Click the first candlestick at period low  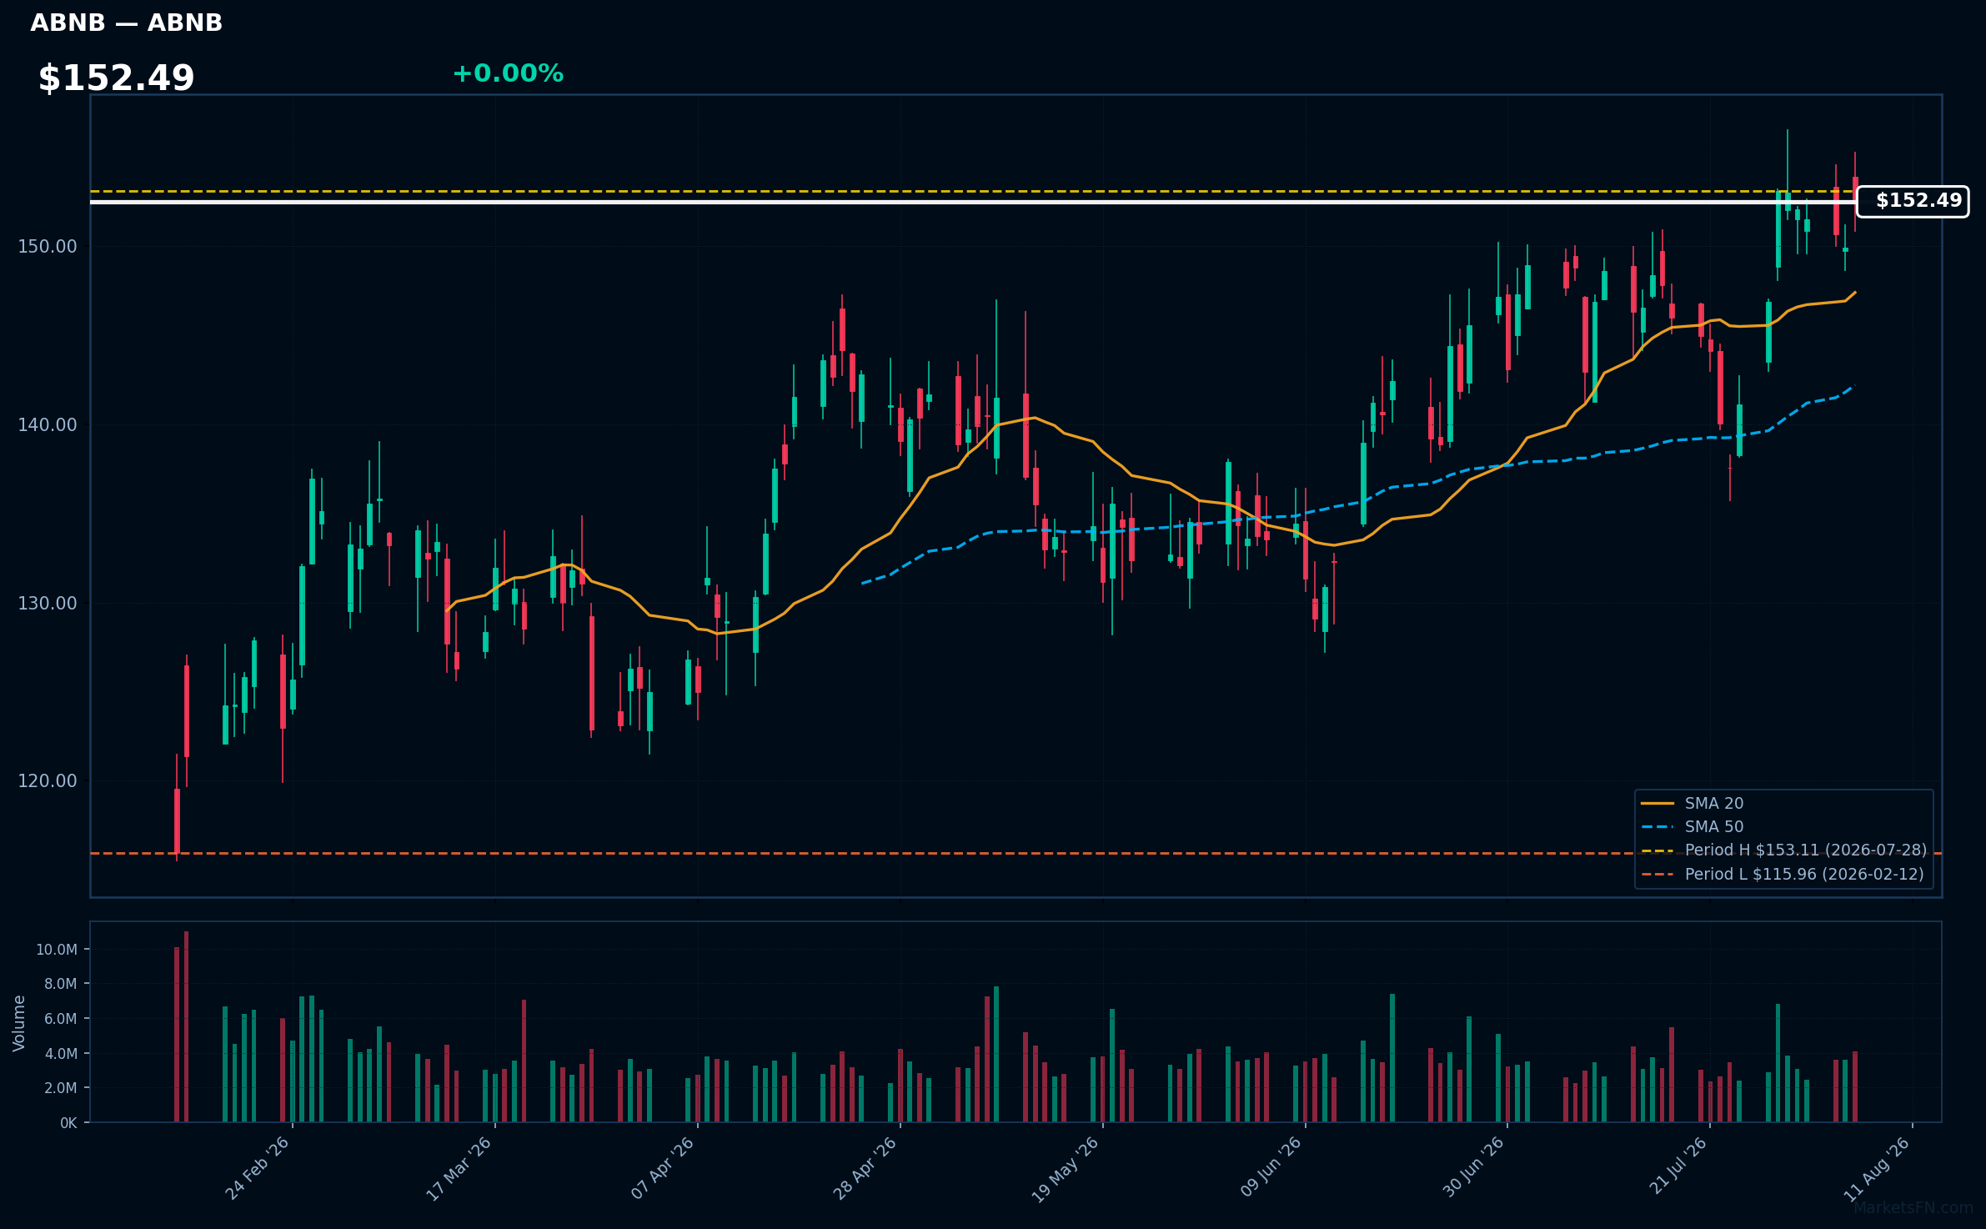pos(177,821)
